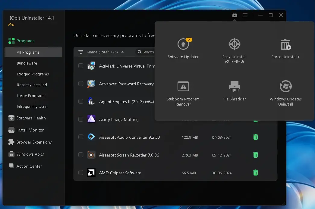Select the Age of Empires II checkbox

tap(81, 101)
